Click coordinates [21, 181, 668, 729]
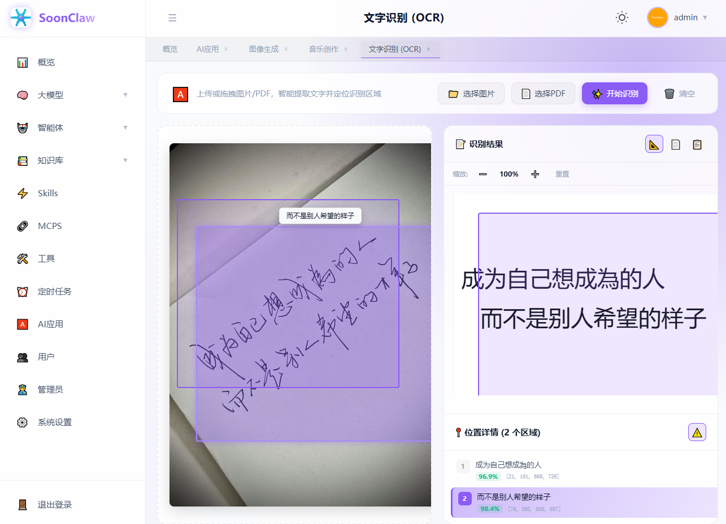The image size is (726, 524). tap(532, 477)
